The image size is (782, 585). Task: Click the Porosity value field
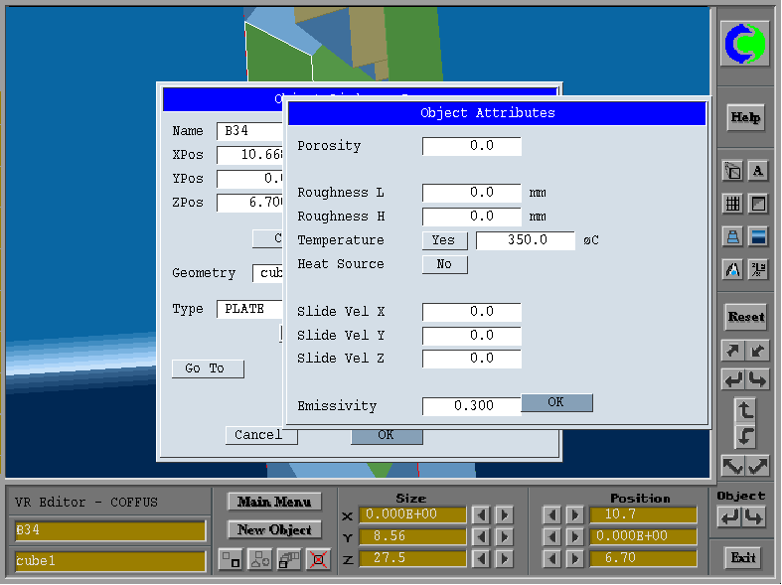[x=471, y=146]
